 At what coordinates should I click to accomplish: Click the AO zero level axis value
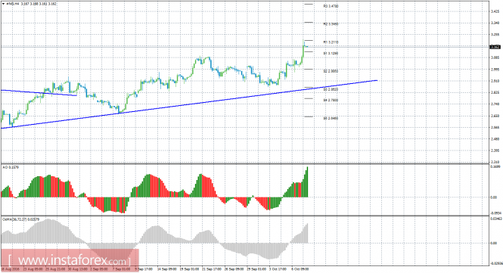pyautogui.click(x=494, y=197)
